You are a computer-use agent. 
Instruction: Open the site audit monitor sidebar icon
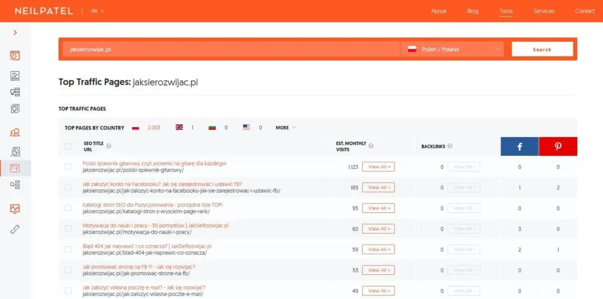[15, 209]
